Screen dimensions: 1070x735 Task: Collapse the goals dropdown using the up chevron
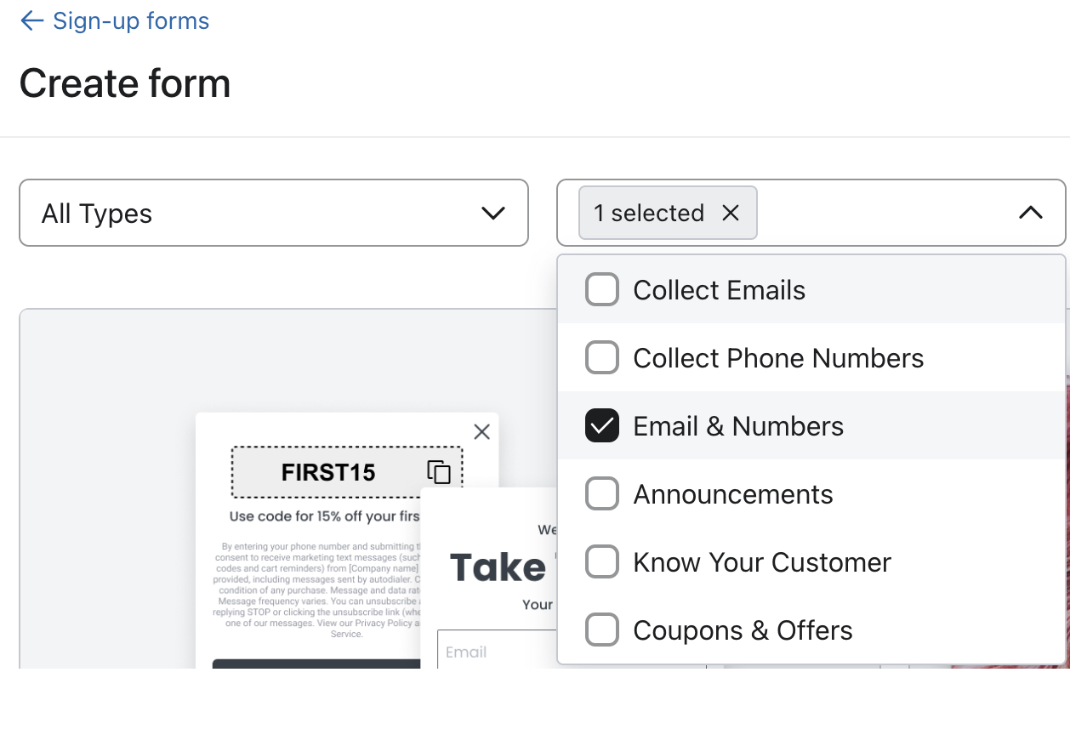click(x=1030, y=213)
